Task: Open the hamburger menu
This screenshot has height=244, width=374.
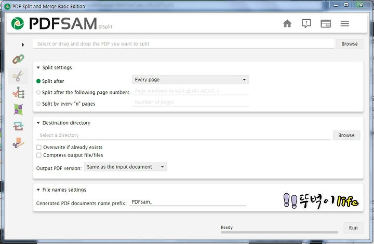Action: 345,23
